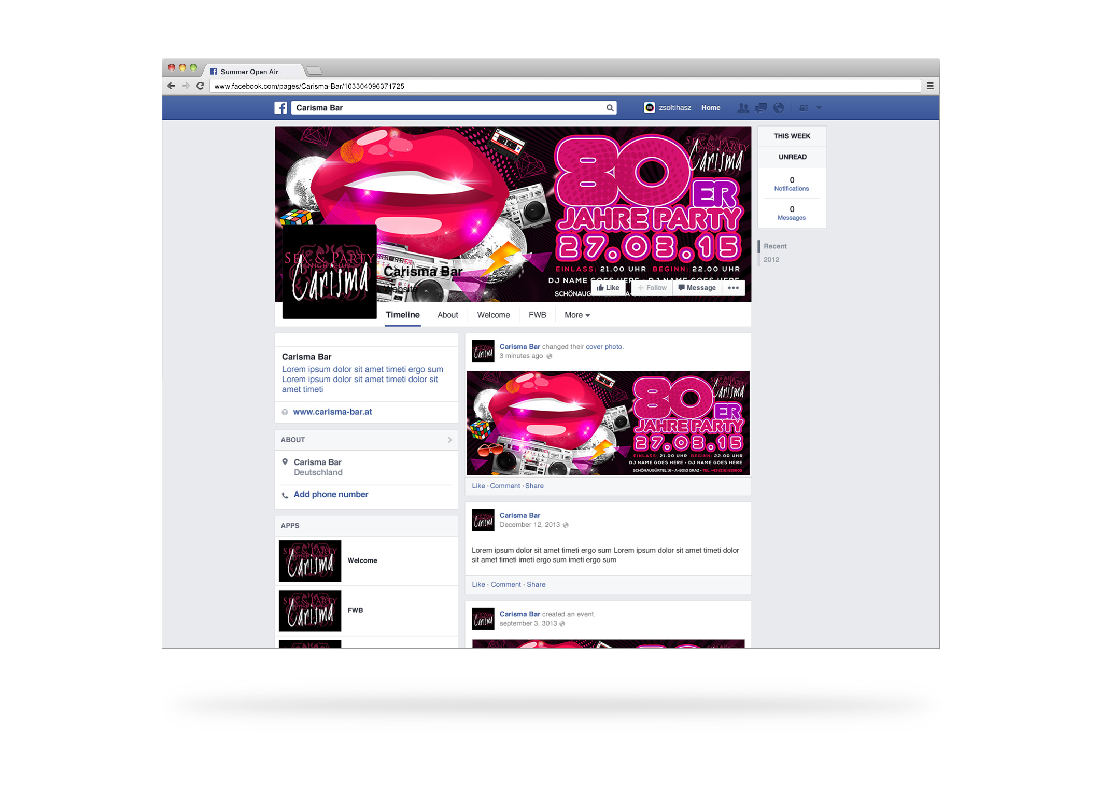Viewport: 1113px width, 786px height.
Task: Go to Home in Facebook header
Action: click(711, 108)
